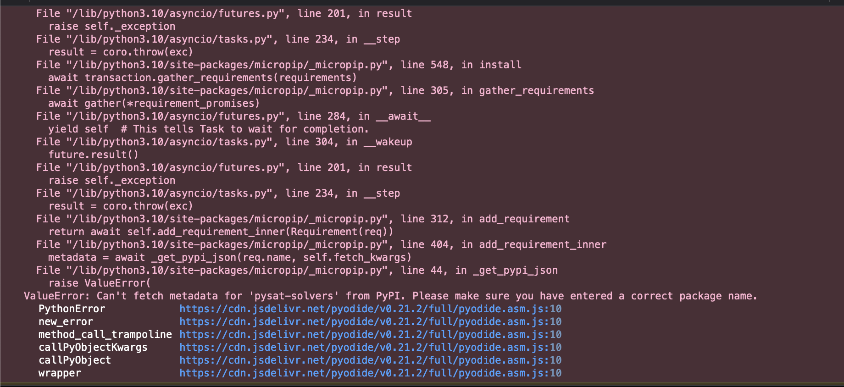844x387 pixels.
Task: Open the pyodide.asm.js link beside PythonError
Action: tap(370, 309)
